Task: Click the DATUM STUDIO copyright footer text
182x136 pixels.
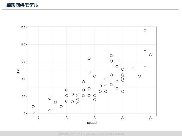Action: 91,134
